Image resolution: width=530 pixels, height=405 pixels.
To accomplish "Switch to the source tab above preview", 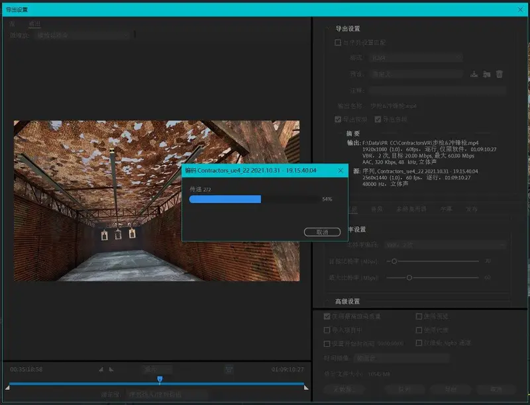I will [13, 24].
